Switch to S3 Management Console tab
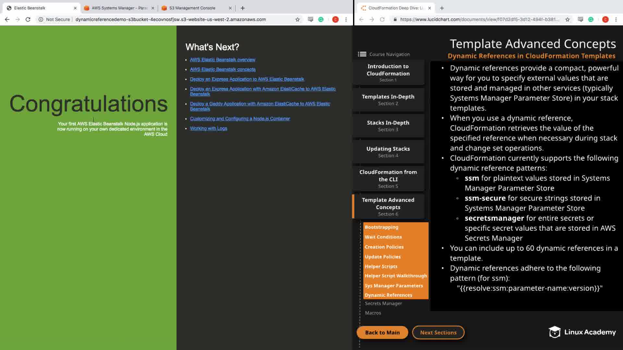The image size is (623, 350). [x=192, y=8]
